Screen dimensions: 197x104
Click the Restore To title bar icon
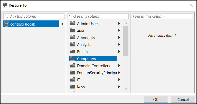5,5
